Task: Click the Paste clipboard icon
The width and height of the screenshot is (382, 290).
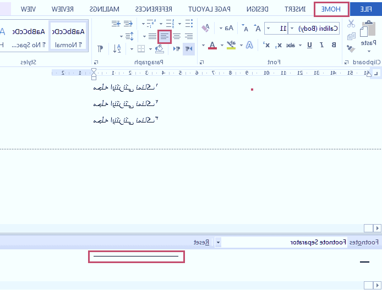Action: [368, 29]
